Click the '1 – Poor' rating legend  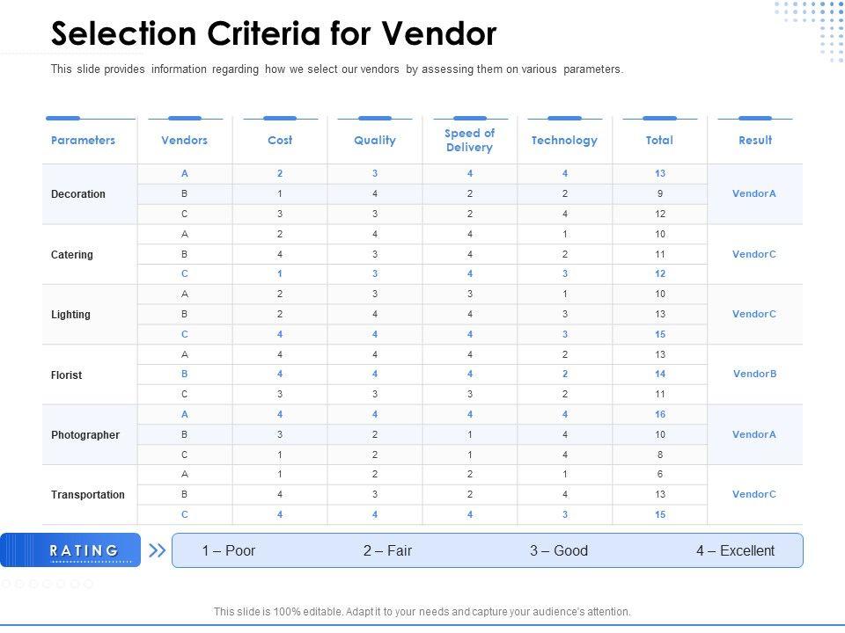[229, 551]
